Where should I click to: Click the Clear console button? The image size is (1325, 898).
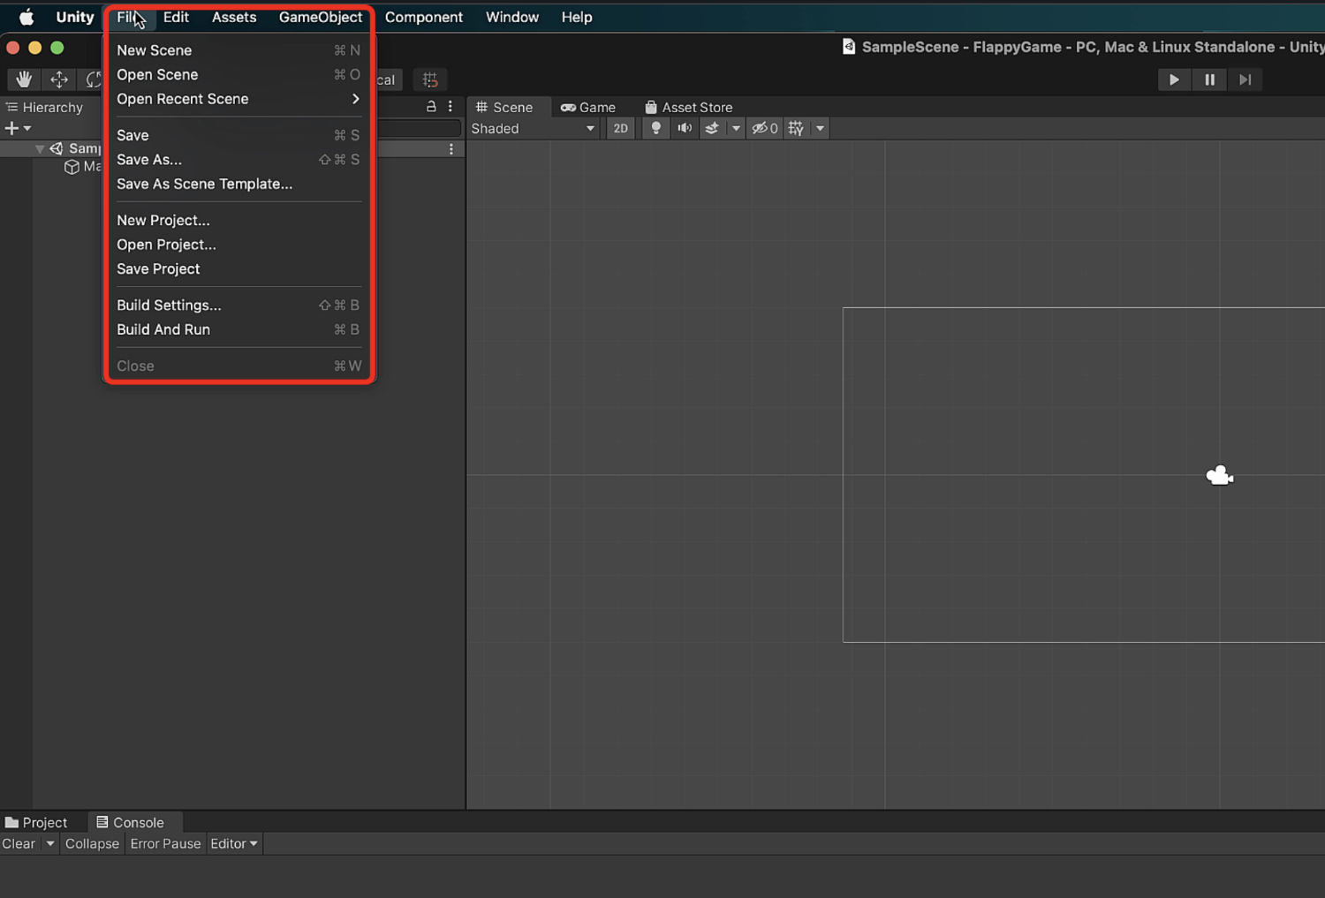[x=19, y=843]
